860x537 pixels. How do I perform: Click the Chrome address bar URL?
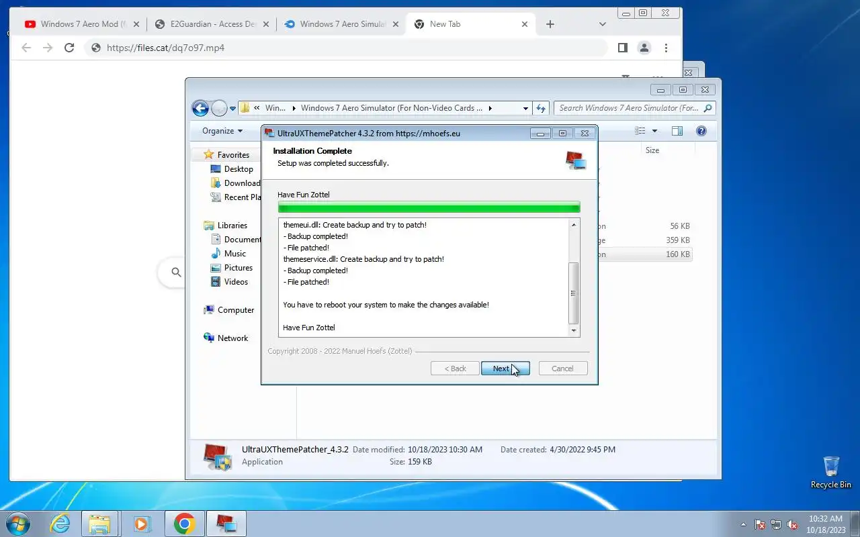pos(165,48)
